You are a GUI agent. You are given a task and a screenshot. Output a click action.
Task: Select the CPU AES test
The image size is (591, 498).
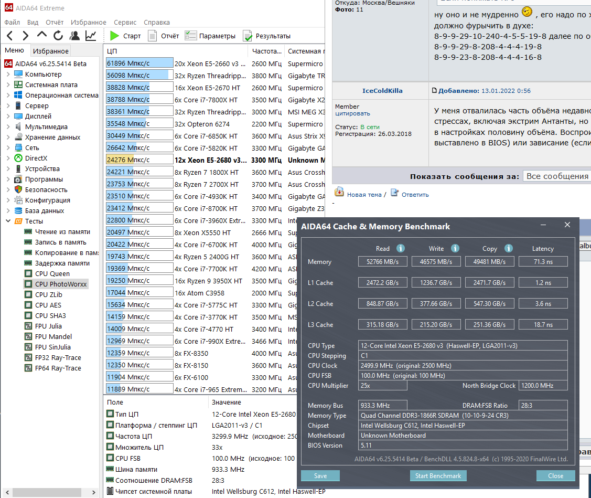click(x=48, y=305)
